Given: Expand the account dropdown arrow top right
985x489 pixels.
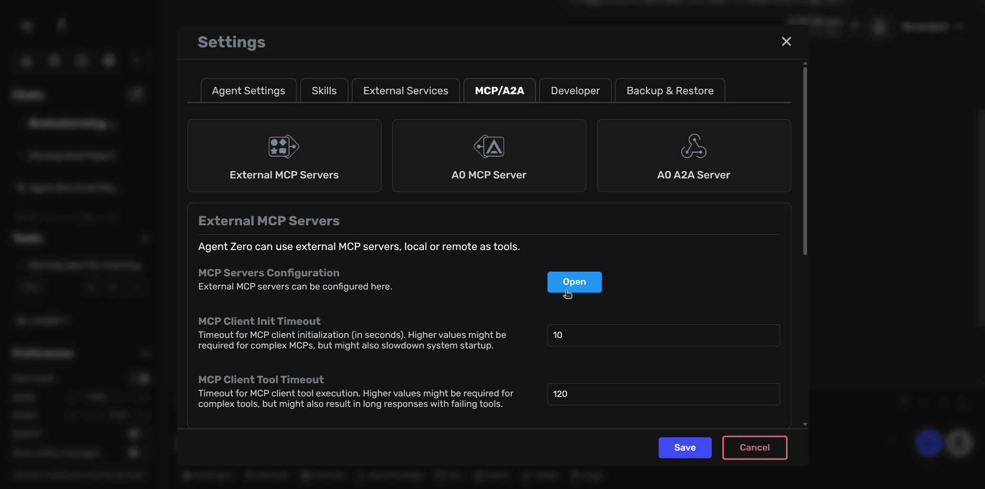Looking at the screenshot, I should pyautogui.click(x=959, y=26).
